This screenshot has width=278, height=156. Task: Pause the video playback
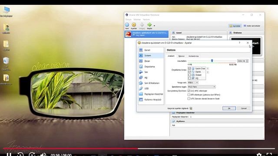pos(9,155)
